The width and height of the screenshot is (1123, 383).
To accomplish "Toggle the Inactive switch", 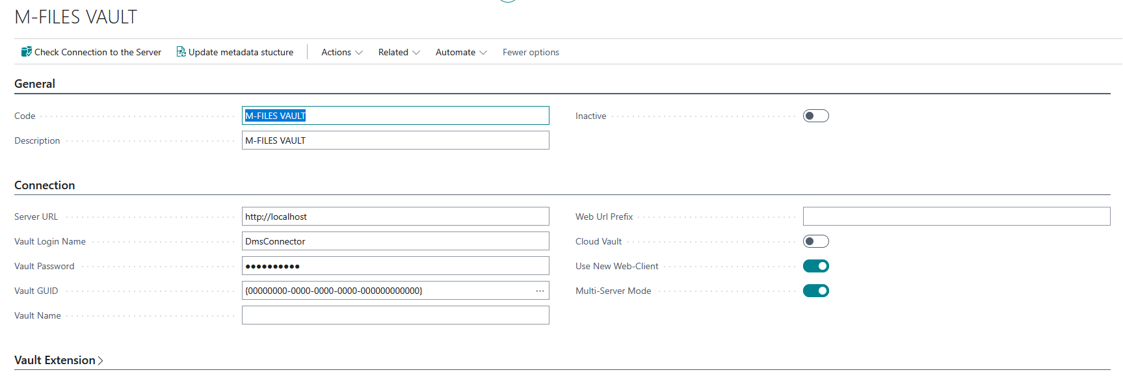I will 816,116.
